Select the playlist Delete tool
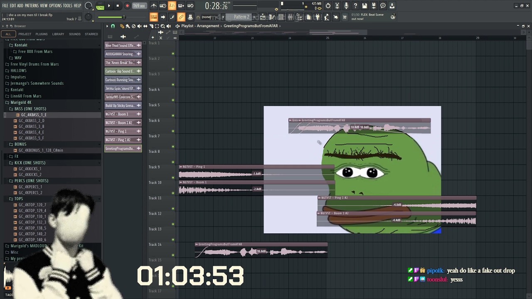Image resolution: width=532 pixels, height=299 pixels. click(x=133, y=26)
